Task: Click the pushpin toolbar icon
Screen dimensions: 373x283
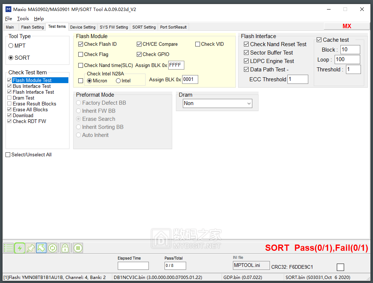Action: coord(30,248)
